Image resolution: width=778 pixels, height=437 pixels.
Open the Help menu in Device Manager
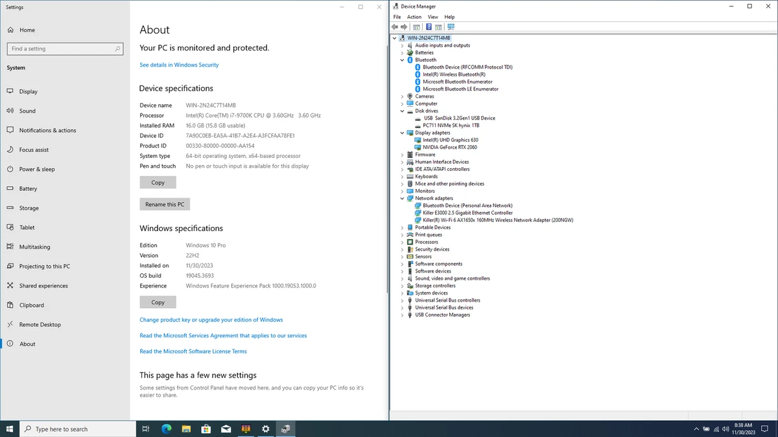point(449,17)
